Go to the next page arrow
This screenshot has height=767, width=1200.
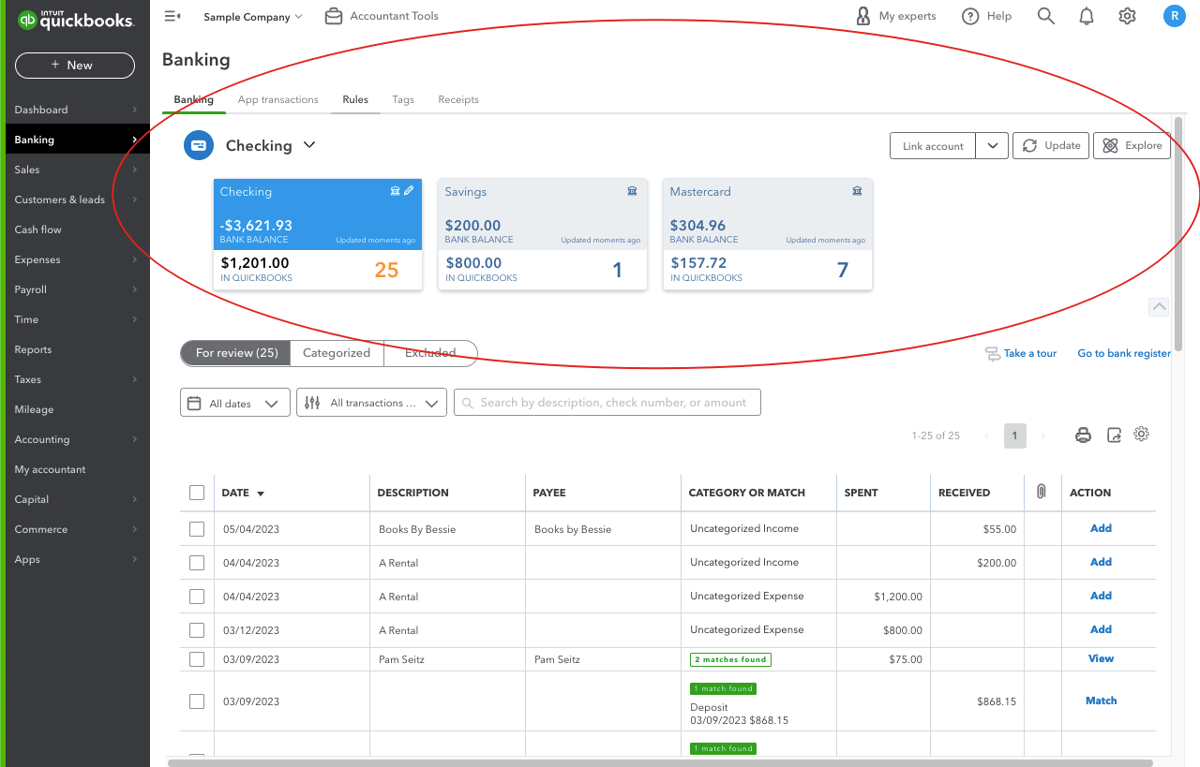coord(1043,435)
